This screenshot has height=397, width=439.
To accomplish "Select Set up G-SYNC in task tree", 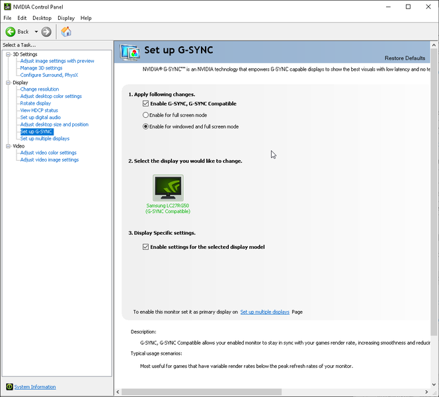I will coord(36,132).
